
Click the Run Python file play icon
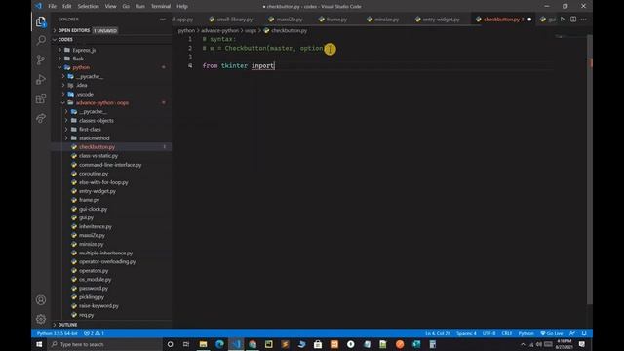563,19
